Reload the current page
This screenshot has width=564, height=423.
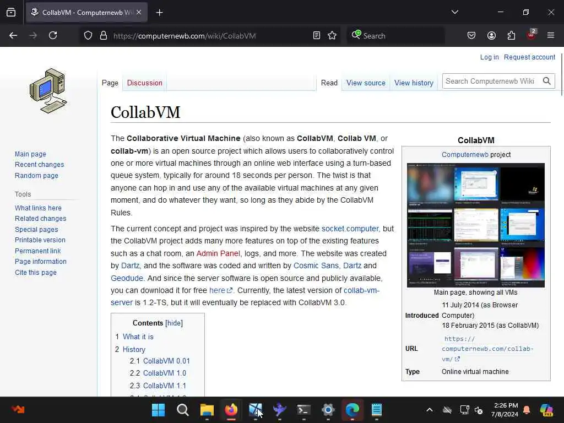(53, 35)
